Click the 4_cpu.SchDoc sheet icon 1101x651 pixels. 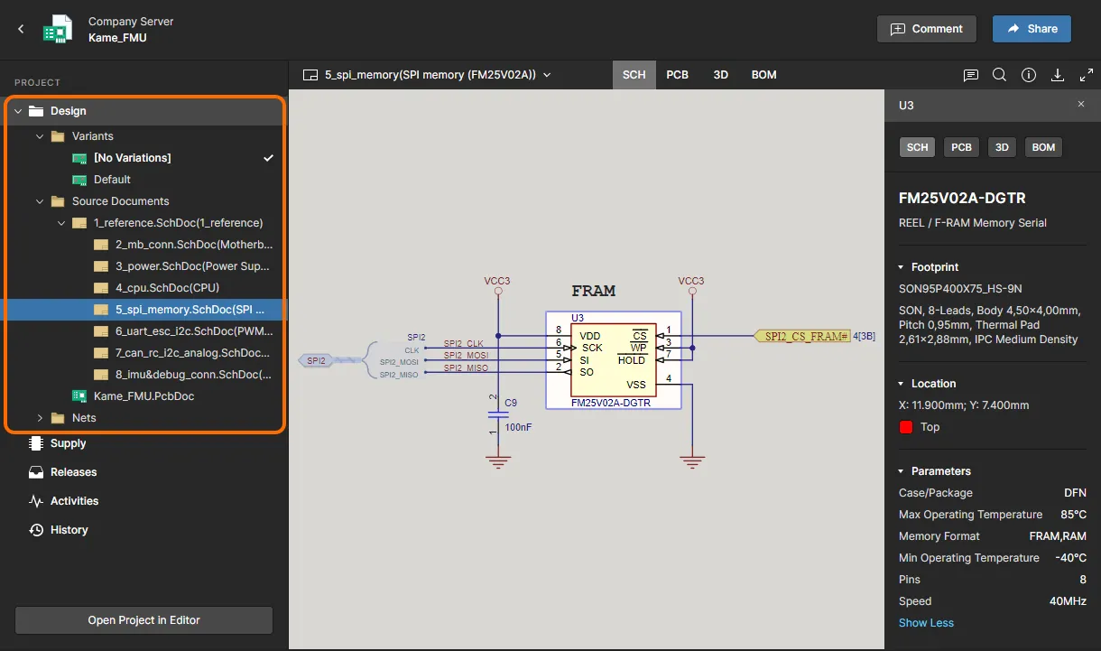point(101,288)
